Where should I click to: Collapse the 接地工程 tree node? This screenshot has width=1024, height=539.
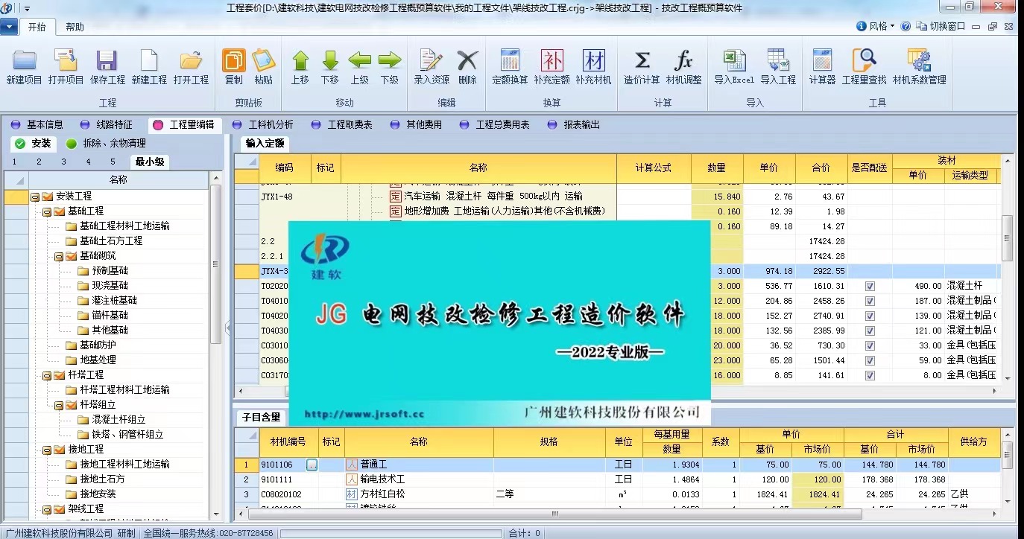pos(46,450)
